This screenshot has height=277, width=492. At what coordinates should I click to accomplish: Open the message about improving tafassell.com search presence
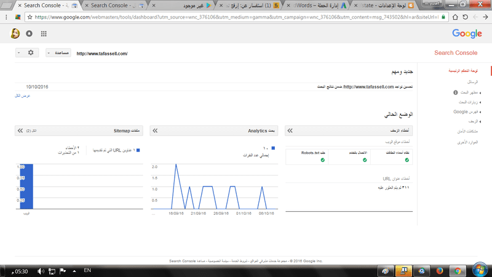(x=365, y=87)
